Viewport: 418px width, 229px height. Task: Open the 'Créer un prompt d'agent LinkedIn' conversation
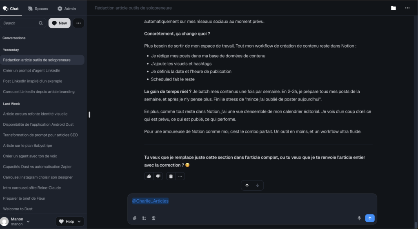31,70
